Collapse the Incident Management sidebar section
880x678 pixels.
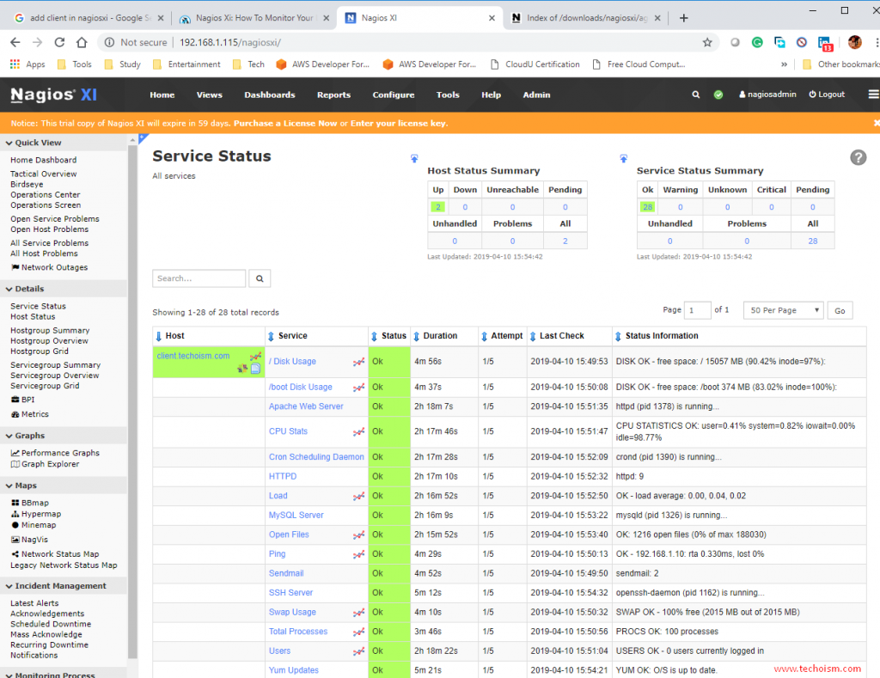click(9, 586)
